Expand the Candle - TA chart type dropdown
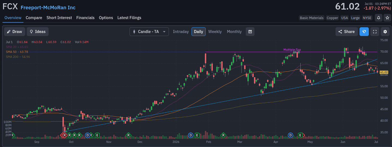Image resolution: width=392 pixels, height=147 pixels. tap(149, 32)
